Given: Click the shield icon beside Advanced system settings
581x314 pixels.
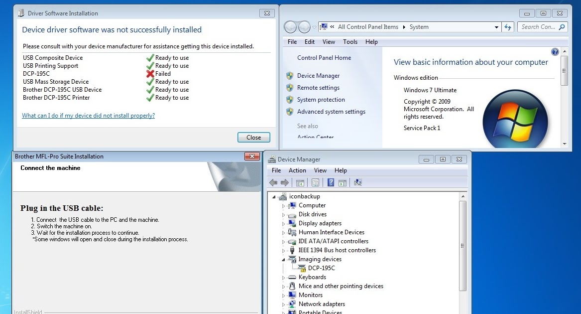Looking at the screenshot, I should coord(290,112).
